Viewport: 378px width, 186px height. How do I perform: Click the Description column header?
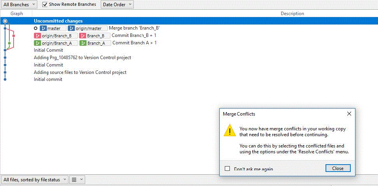click(292, 14)
